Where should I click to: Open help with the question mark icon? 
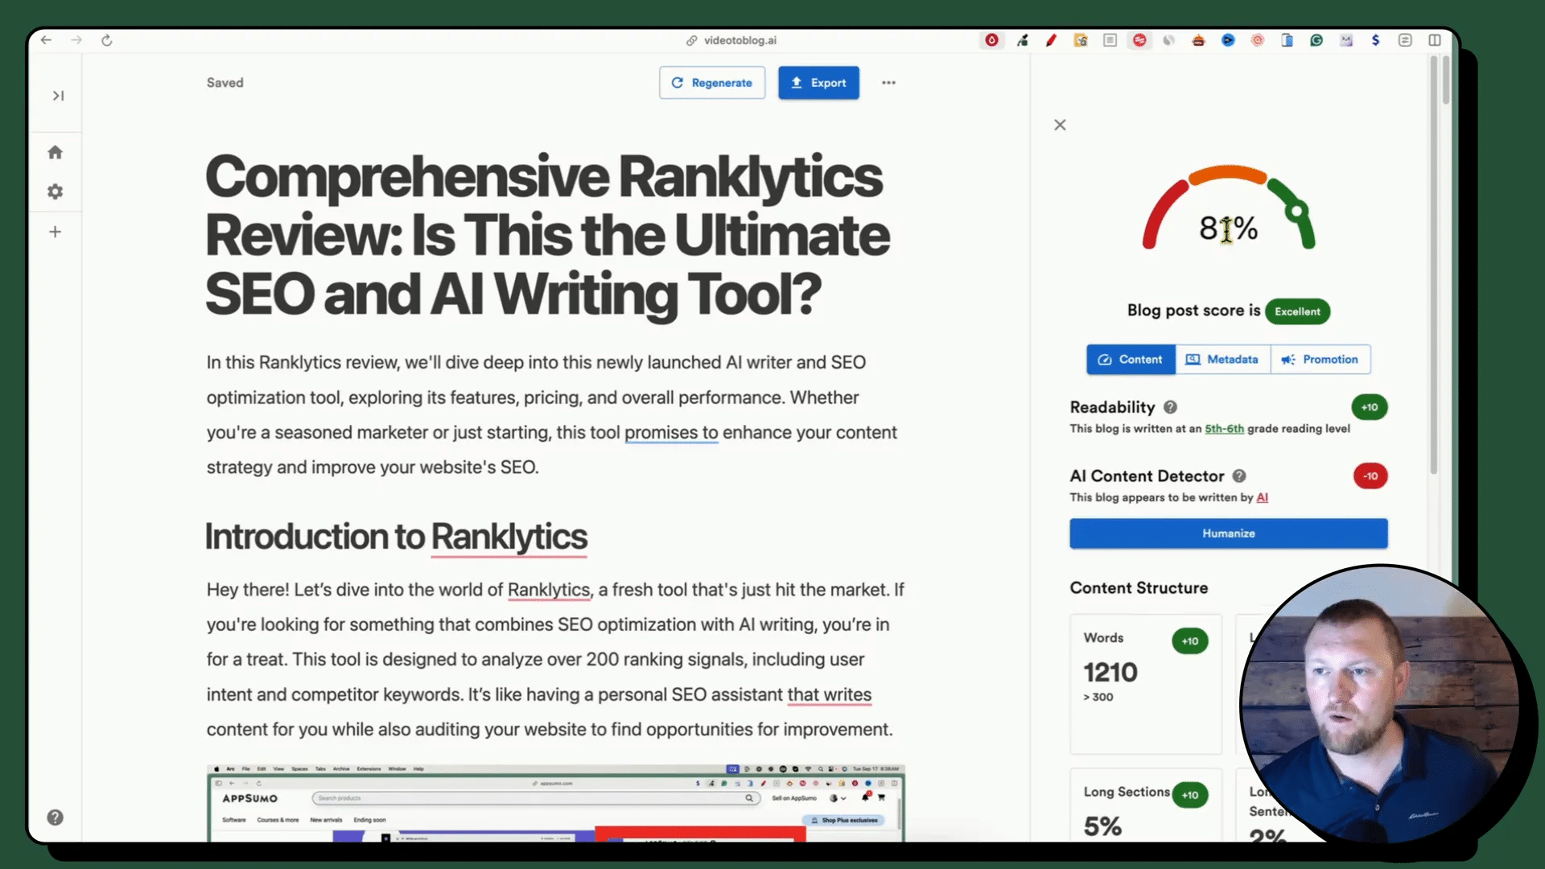[x=55, y=818]
